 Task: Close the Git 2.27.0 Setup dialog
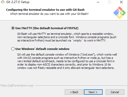coord(121,2)
